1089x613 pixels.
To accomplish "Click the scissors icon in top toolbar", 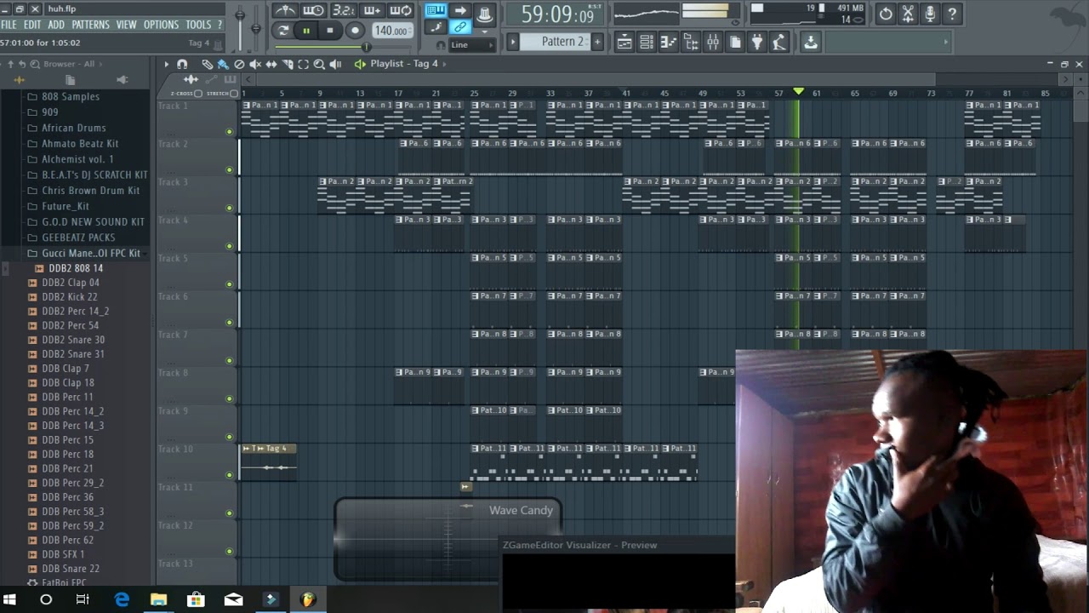I will (x=908, y=14).
